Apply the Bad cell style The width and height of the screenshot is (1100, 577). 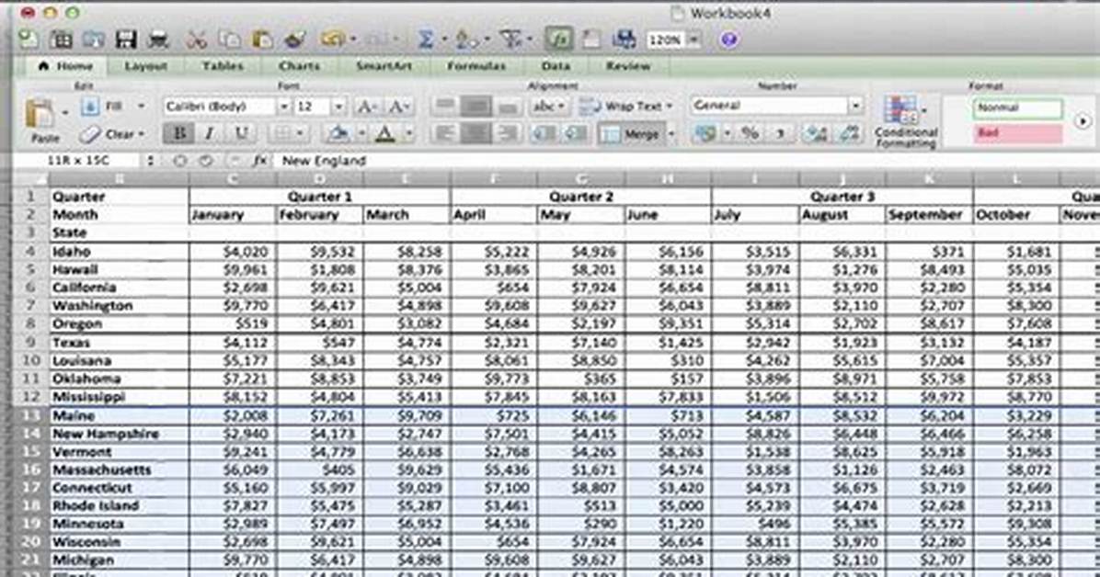point(1017,133)
